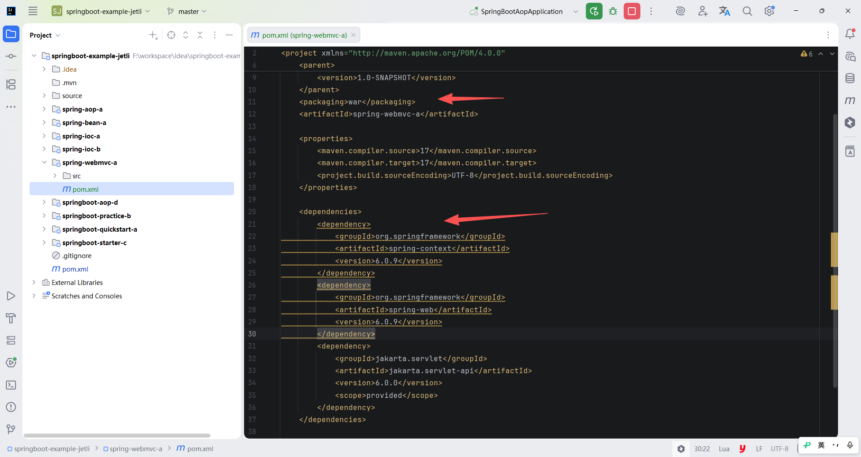Open more run actions menu
The image size is (861, 457).
[651, 11]
